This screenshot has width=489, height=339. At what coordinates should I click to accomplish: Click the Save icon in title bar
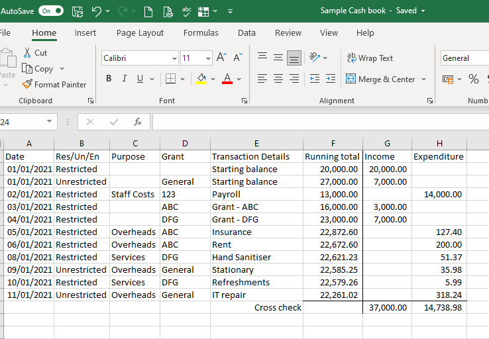point(78,11)
